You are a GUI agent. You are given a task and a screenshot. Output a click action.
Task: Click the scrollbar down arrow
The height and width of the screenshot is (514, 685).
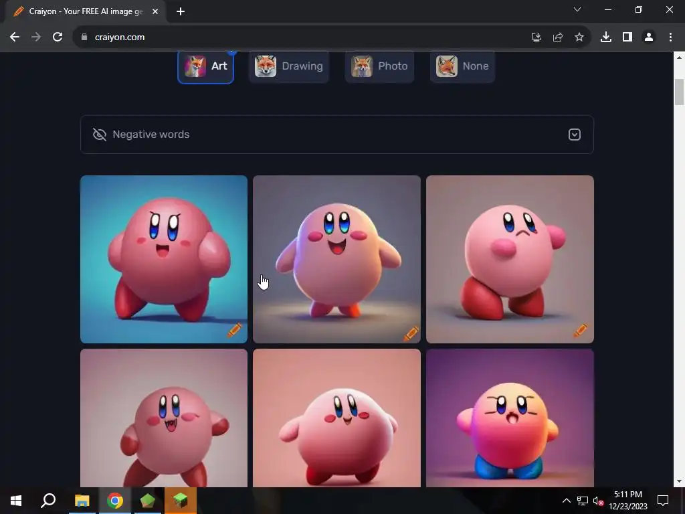point(679,482)
